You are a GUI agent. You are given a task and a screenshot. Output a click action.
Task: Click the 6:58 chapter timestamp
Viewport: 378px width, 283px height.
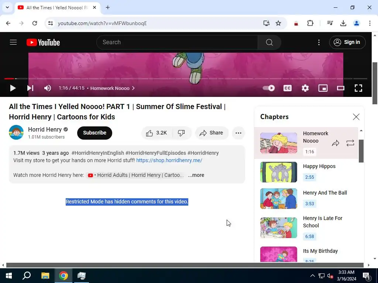click(310, 236)
